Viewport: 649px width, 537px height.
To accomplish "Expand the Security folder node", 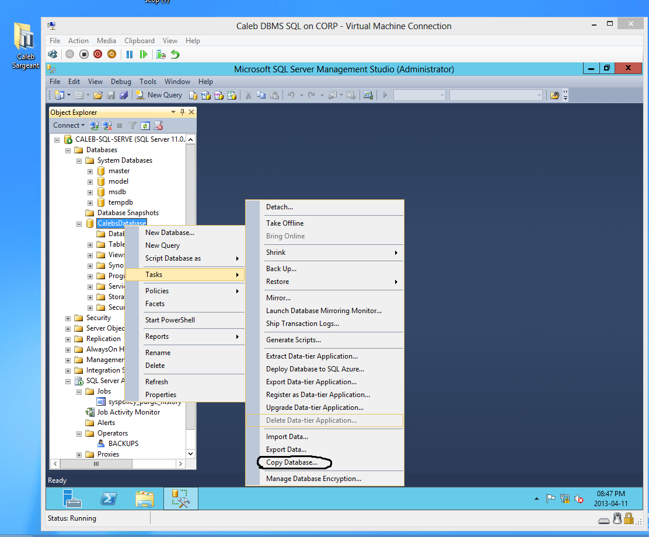I will (68, 318).
